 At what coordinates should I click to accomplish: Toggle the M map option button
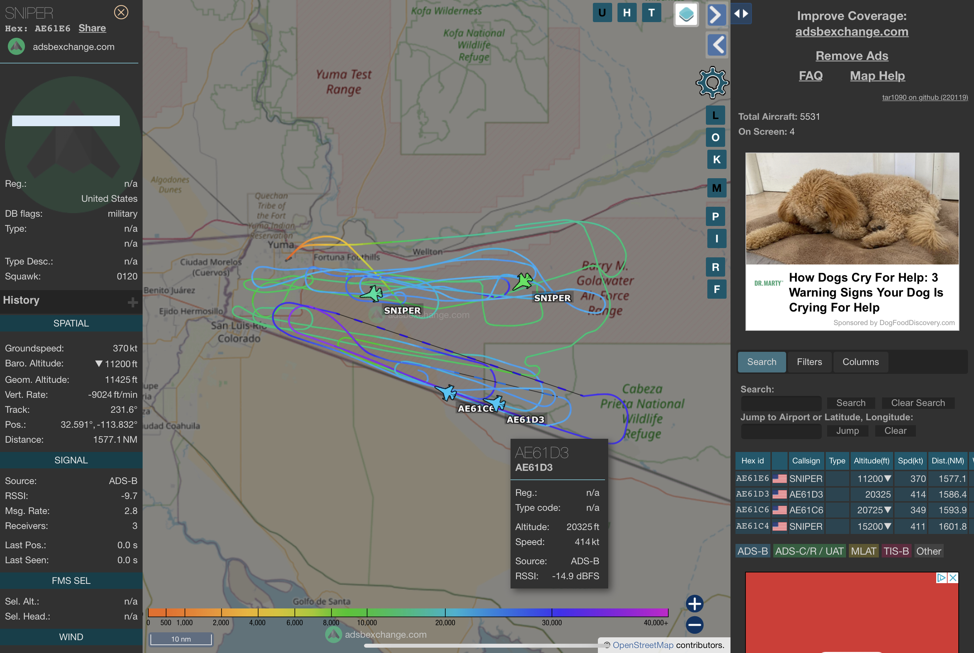[x=716, y=188]
